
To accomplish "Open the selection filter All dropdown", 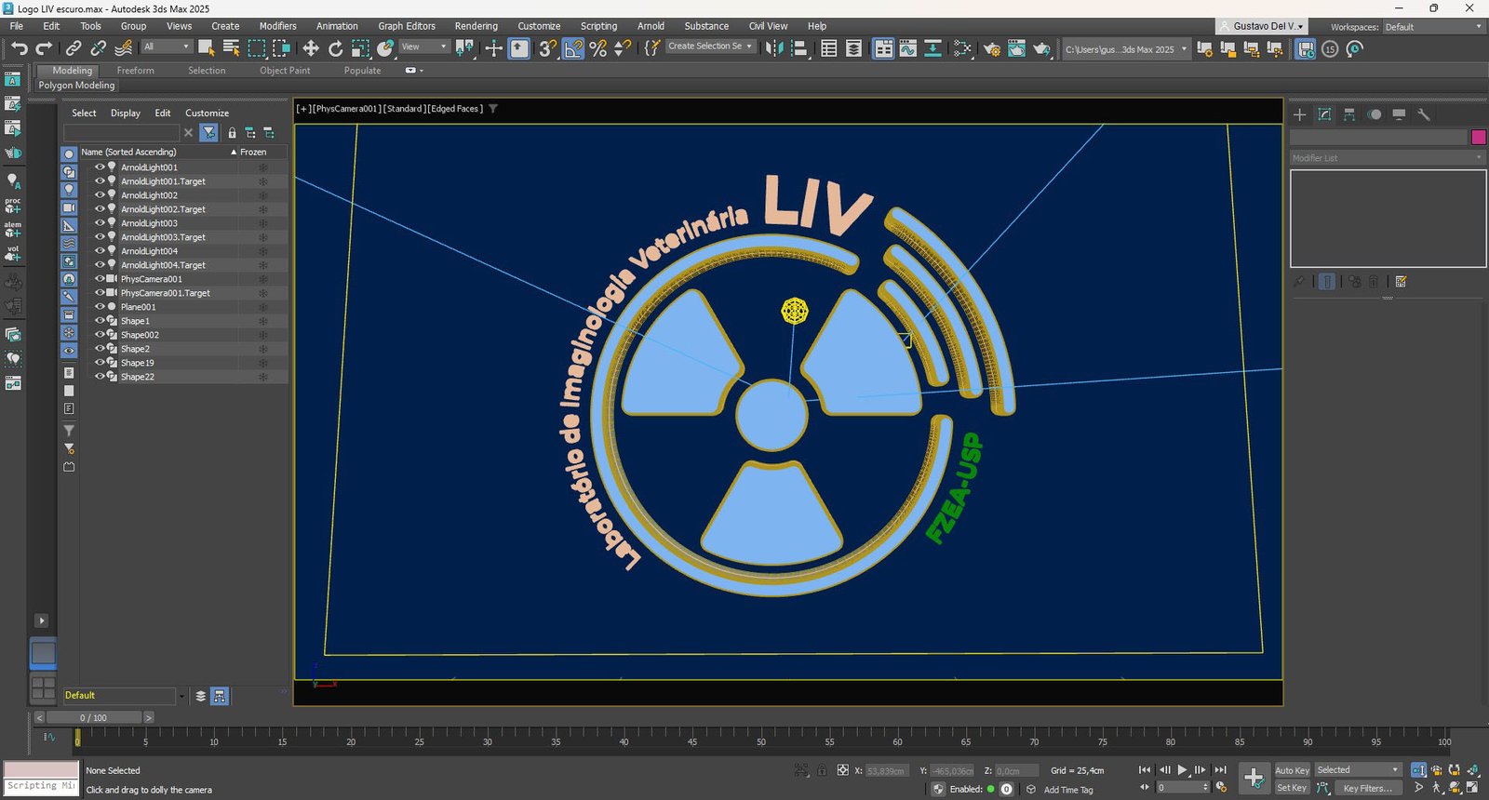I will coord(167,47).
